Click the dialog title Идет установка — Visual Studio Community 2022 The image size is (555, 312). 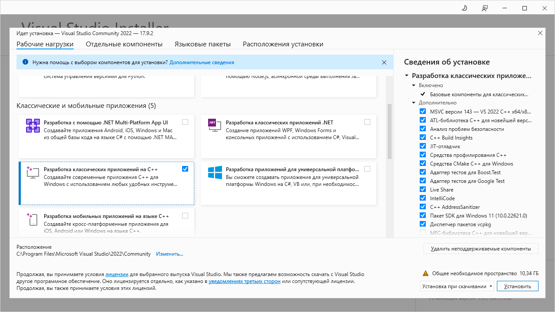tap(85, 33)
